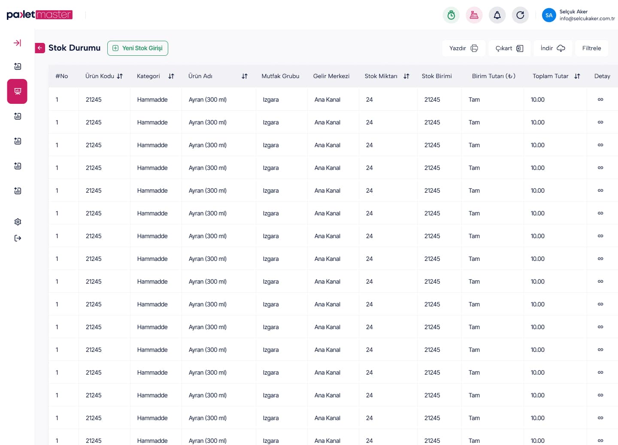Sort by Ürün Kodu column arrows
The width and height of the screenshot is (618, 445).
[x=120, y=76]
